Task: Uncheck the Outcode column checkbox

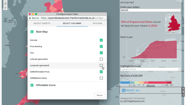Action: point(101,40)
